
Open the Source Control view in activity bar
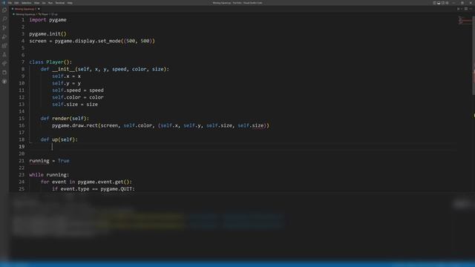(4, 28)
